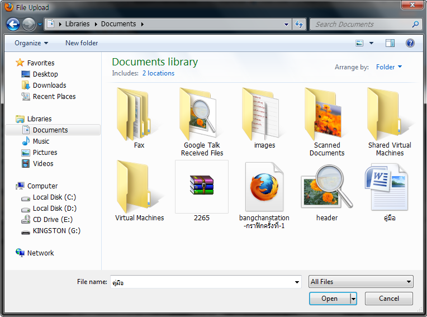Click the Back navigation arrow button
Image resolution: width=427 pixels, height=317 pixels.
point(13,24)
